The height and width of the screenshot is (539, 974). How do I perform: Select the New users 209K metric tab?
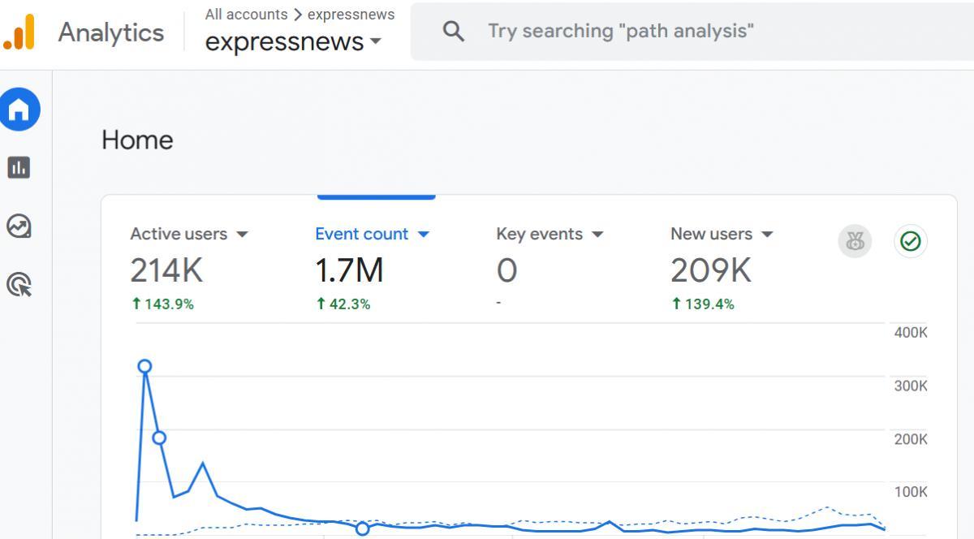(x=710, y=270)
